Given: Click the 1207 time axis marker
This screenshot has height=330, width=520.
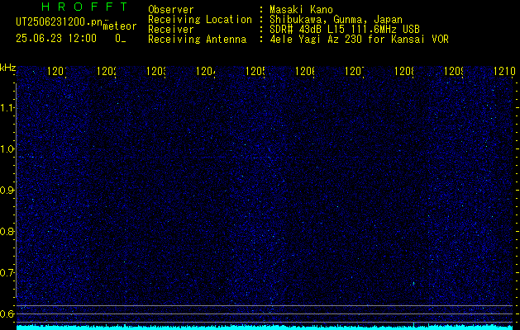Looking at the screenshot, I should tap(354, 71).
